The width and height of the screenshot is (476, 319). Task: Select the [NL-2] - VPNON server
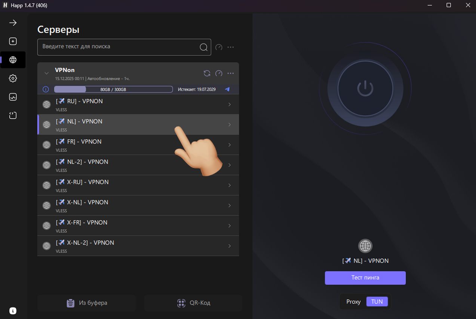138,165
